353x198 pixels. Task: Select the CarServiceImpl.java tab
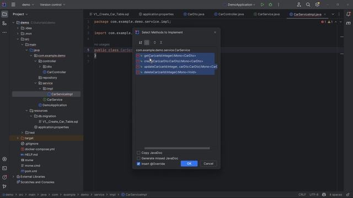coord(307,14)
